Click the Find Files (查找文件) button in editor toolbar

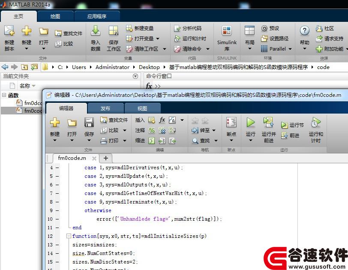coord(114,120)
